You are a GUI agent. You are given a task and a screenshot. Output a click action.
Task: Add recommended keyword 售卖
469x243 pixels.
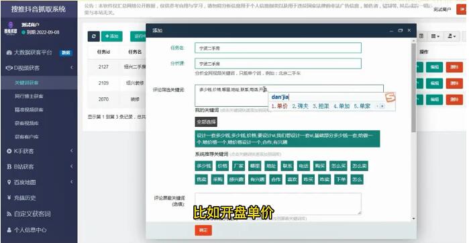coord(201,179)
